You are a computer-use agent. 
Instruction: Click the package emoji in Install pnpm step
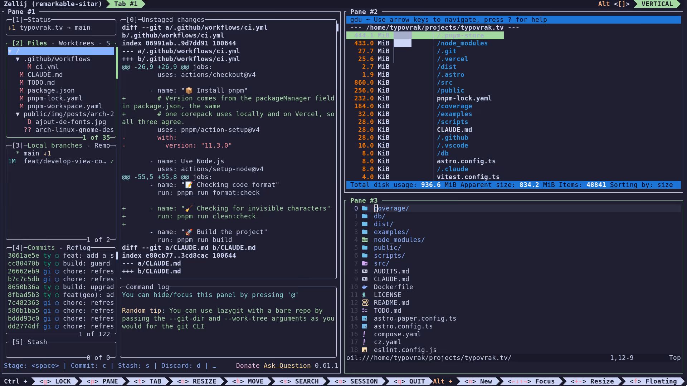(189, 90)
